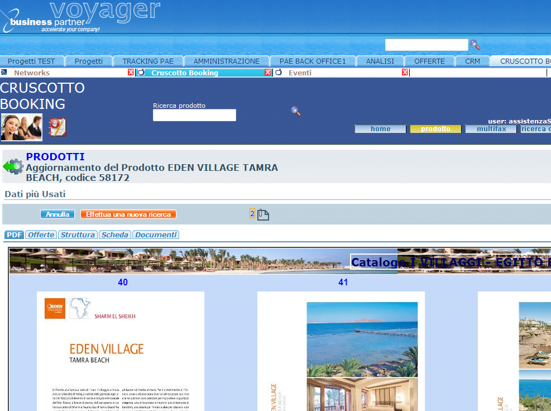This screenshot has height=411, width=551.
Task: Click page number 41 link
Action: point(343,282)
